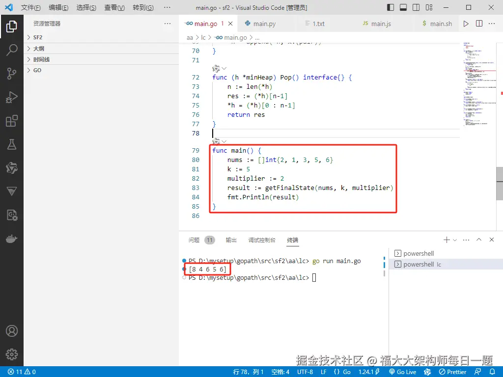Screen dimensions: 503x377
Task: Open editor More Actions ellipsis
Action: [491, 24]
